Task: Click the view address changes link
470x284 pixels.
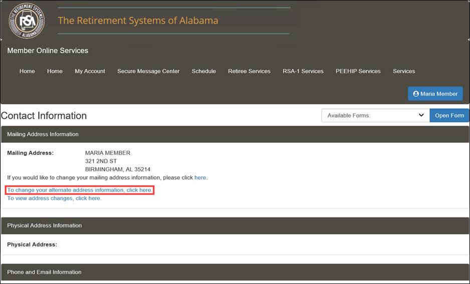Action: pyautogui.click(x=54, y=198)
